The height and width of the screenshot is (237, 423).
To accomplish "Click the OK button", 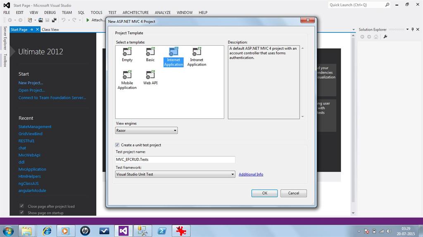I will pos(264,193).
